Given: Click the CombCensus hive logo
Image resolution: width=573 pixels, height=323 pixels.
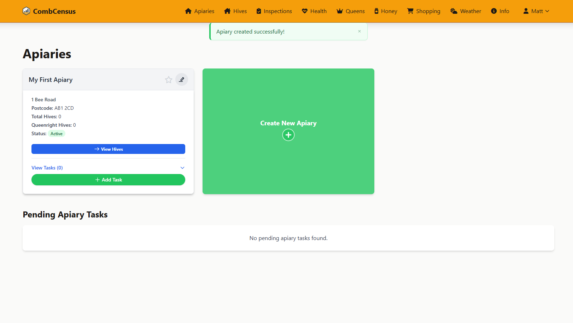Looking at the screenshot, I should pyautogui.click(x=27, y=11).
